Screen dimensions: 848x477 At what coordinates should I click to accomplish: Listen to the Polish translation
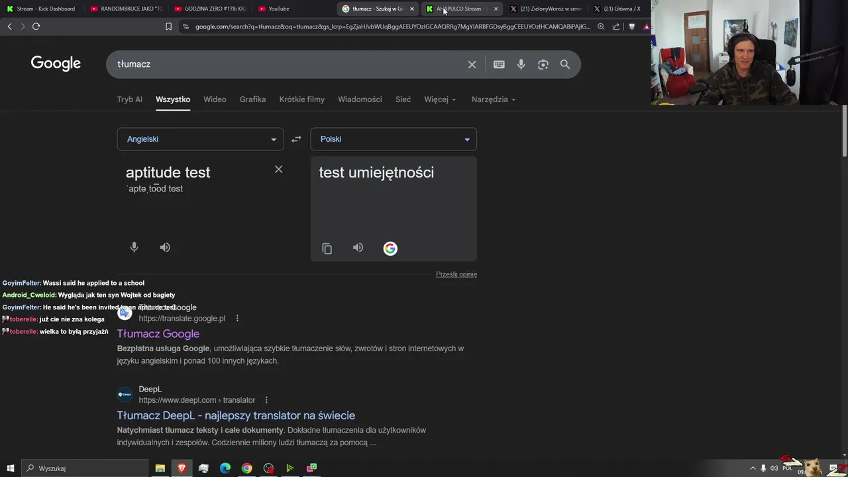(x=358, y=248)
